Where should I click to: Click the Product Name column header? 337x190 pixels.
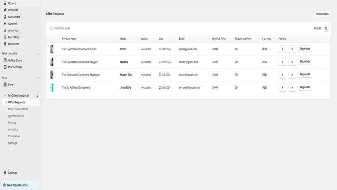(x=69, y=39)
